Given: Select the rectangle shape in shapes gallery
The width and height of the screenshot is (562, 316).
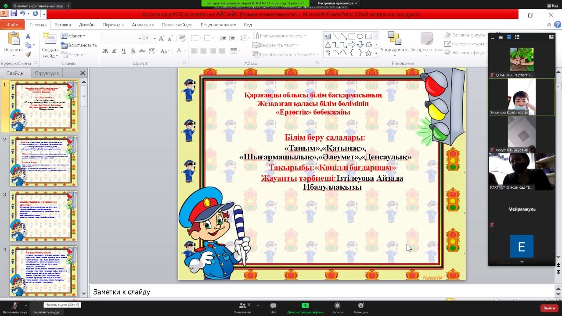Looking at the screenshot, I should pos(351,36).
